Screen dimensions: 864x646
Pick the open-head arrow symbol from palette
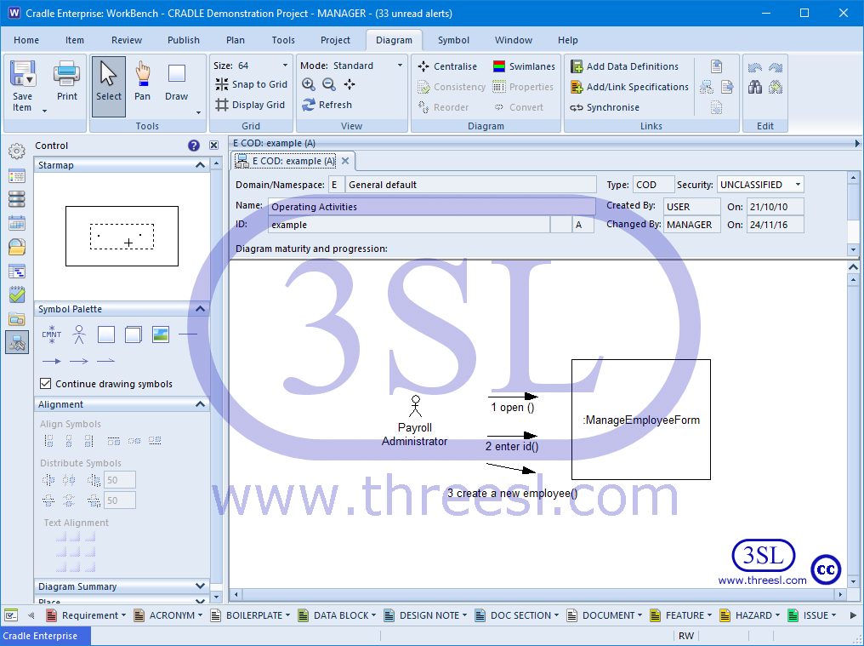[x=79, y=362]
